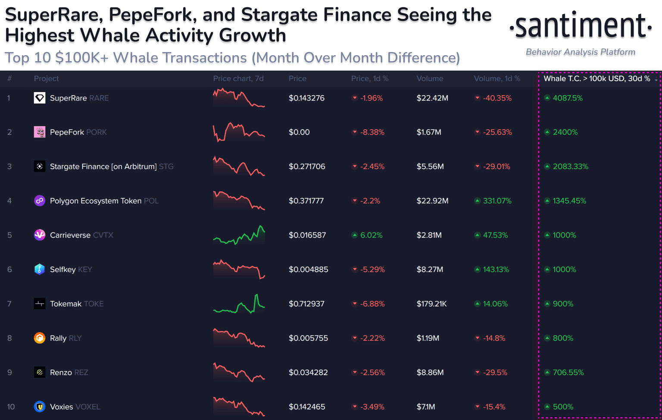Click the Santiment logo at top right
The image size is (662, 420).
[x=581, y=26]
